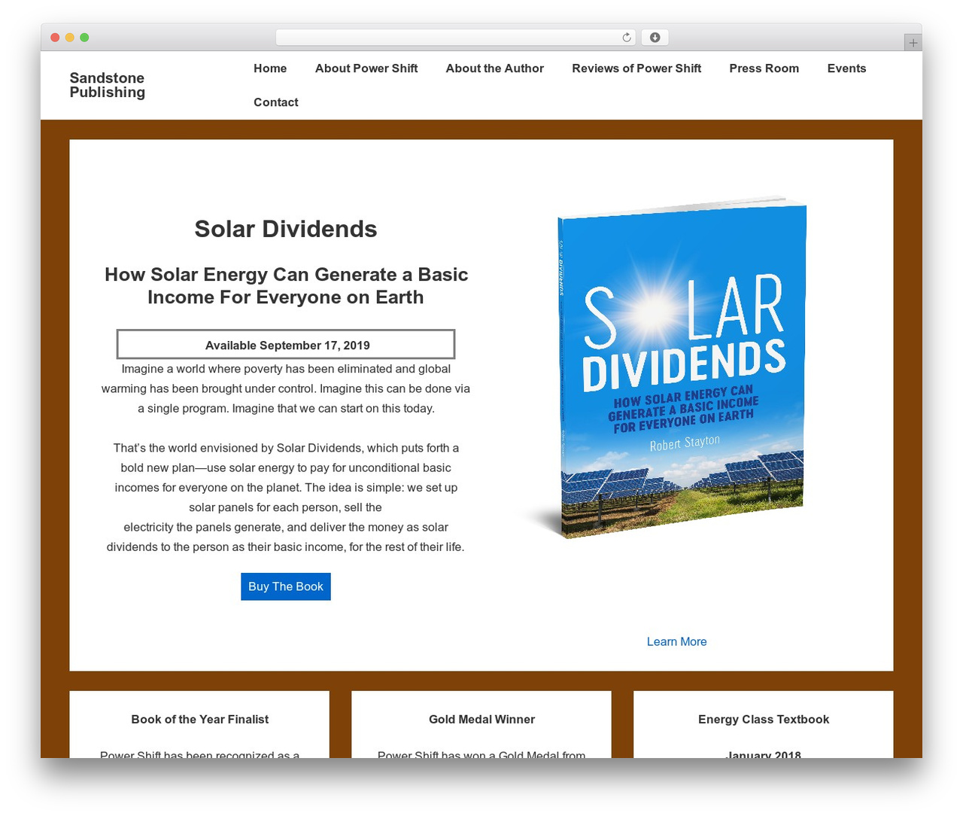Click paragraph starting 'That's the world envisioned'
Viewport: 963px width, 816px height.
286,498
